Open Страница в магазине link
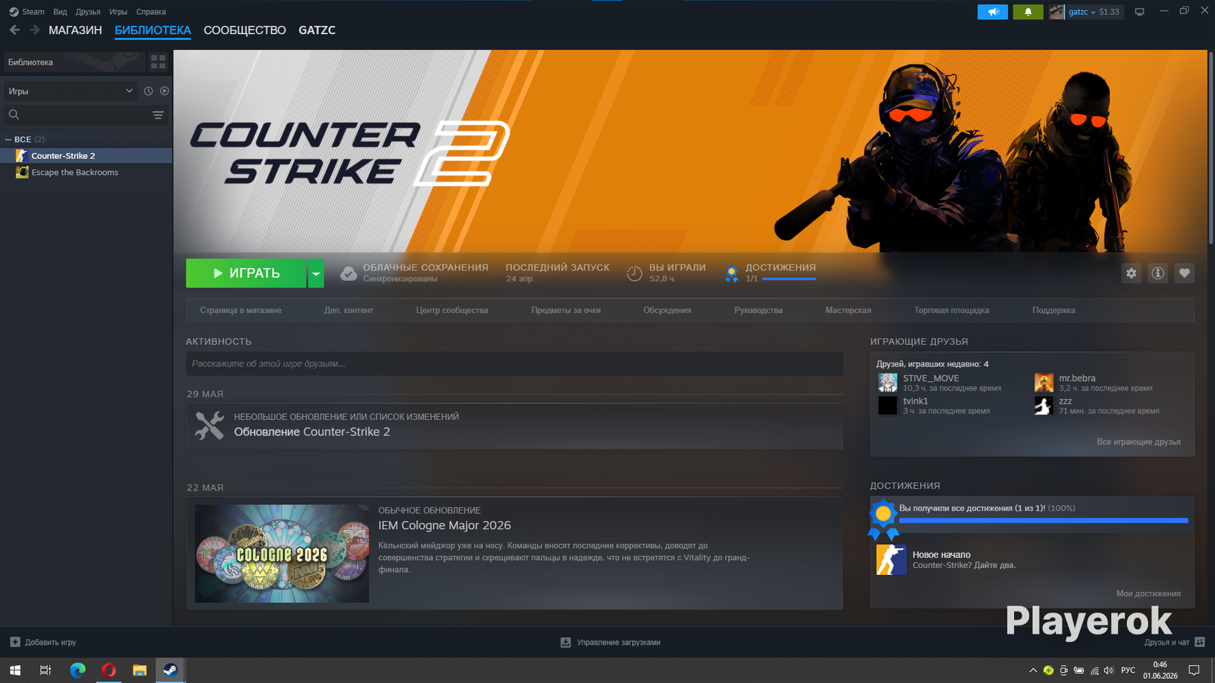This screenshot has width=1215, height=683. pyautogui.click(x=241, y=310)
